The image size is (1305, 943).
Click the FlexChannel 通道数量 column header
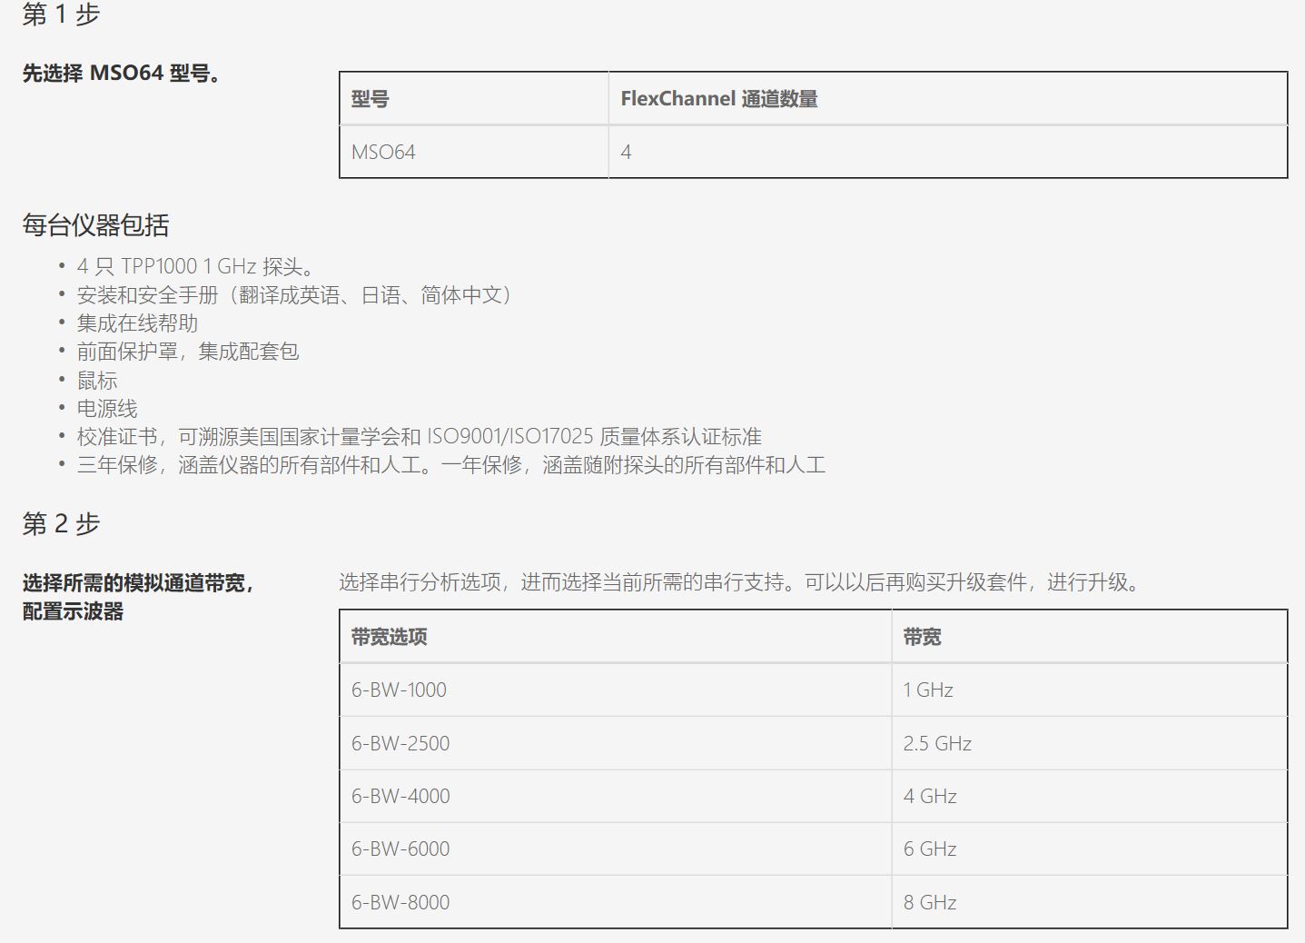click(x=718, y=99)
